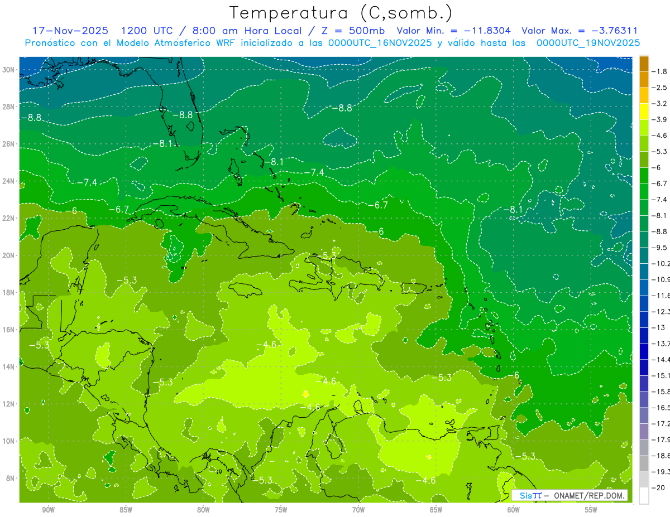Click the colorbar tick label "-20"

pos(659,487)
